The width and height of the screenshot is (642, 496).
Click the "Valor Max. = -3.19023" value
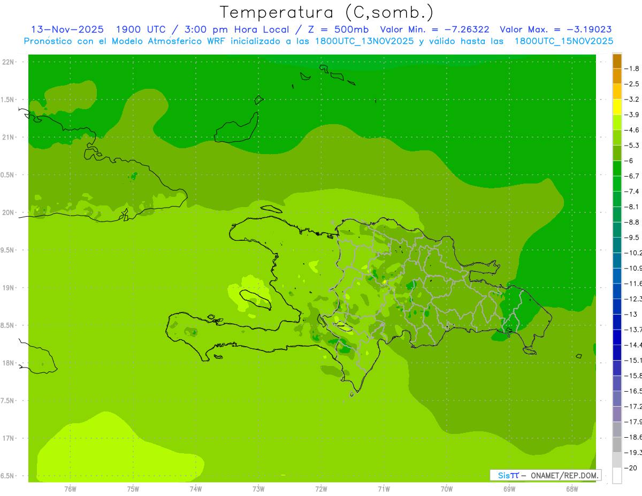tap(556, 29)
